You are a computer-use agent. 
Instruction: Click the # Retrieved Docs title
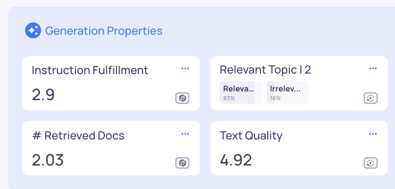[78, 135]
